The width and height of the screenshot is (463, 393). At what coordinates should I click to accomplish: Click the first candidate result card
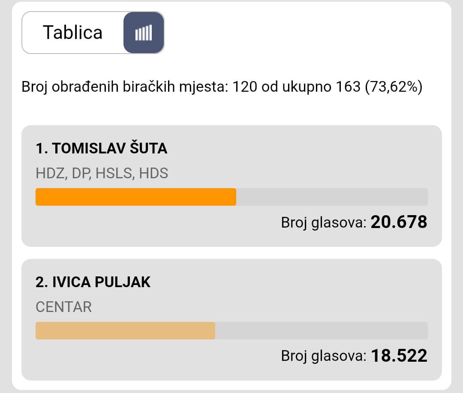click(x=231, y=186)
